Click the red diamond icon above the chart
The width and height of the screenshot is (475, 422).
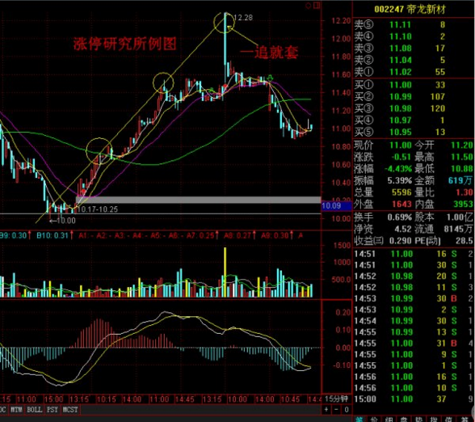pyautogui.click(x=309, y=6)
